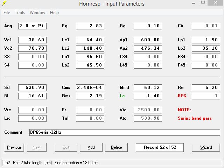Screen dimensions: 224x168
Task: Select the Vc1 field 38.60
Action: [32, 40]
